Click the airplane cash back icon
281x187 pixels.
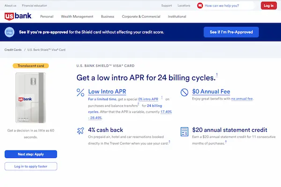pos(80,130)
